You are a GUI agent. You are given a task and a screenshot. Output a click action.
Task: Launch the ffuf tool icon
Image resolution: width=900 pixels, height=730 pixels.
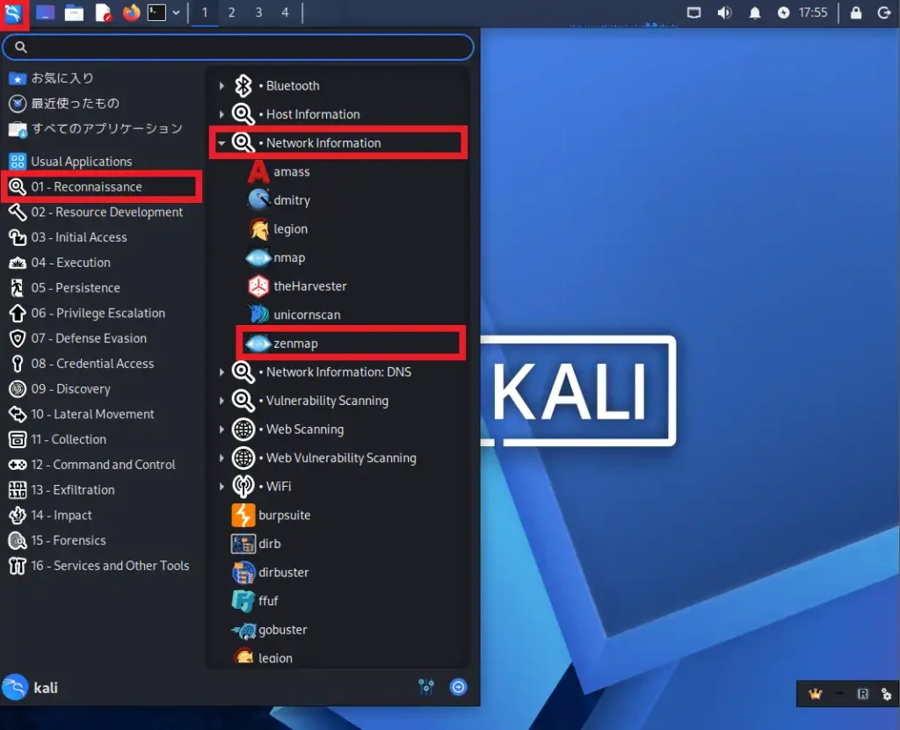[x=243, y=601]
